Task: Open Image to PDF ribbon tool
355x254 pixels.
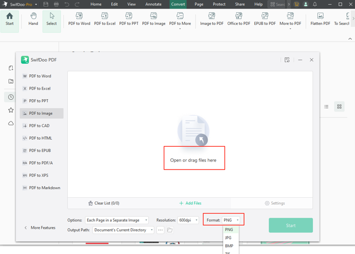Action: tap(212, 19)
